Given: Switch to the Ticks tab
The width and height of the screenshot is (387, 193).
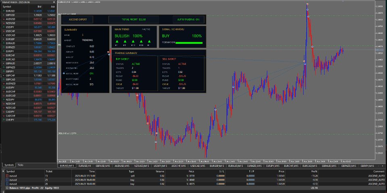Looking at the screenshot, I should tap(21, 165).
